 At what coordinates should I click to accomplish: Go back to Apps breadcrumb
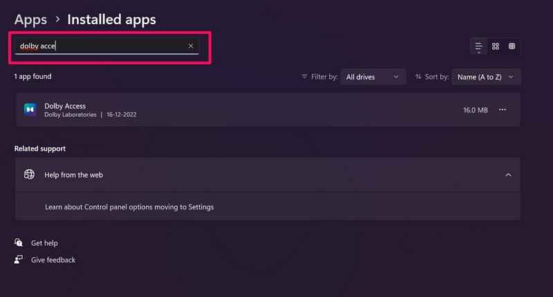pyautogui.click(x=30, y=19)
